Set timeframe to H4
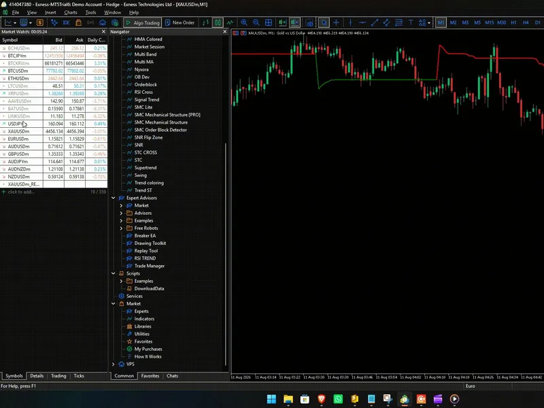544x408 pixels. pos(526,22)
